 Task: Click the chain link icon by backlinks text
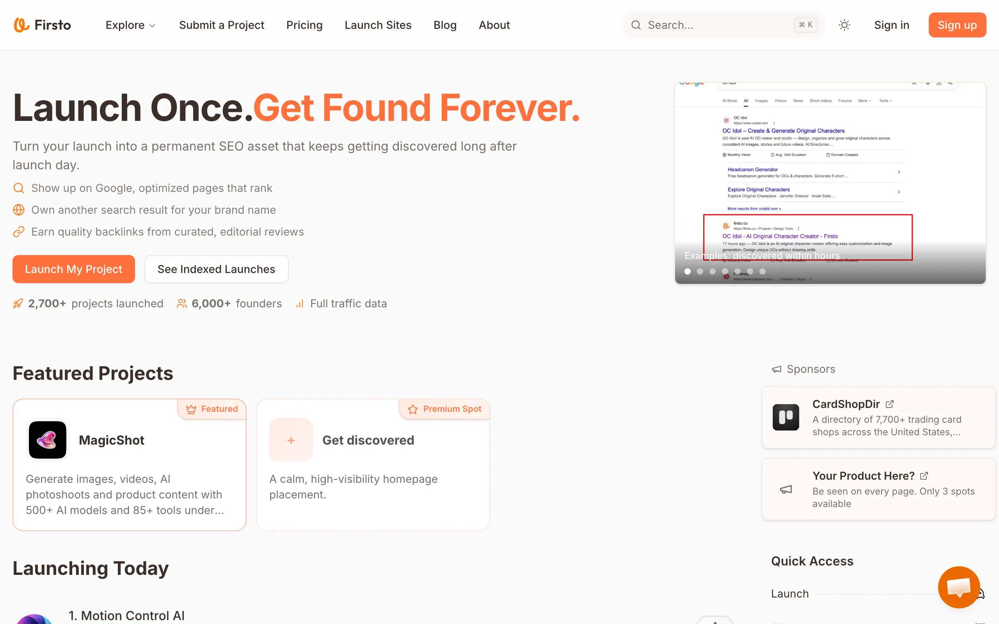pyautogui.click(x=19, y=232)
